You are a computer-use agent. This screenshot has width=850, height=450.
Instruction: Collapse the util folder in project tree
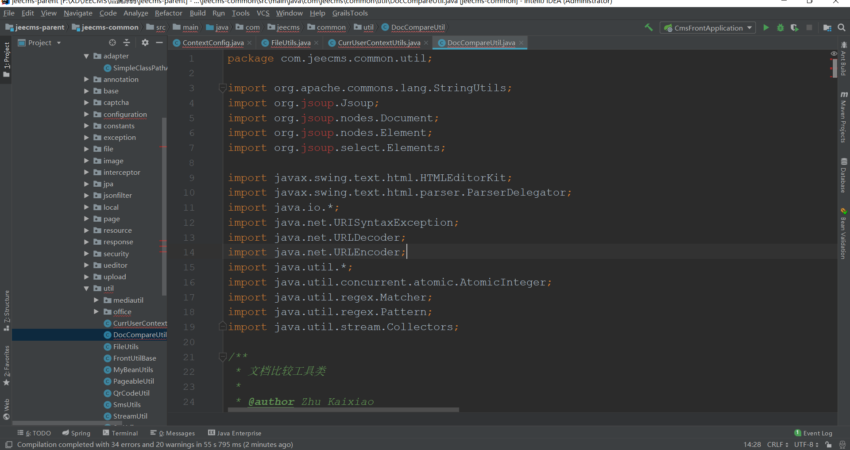(87, 288)
